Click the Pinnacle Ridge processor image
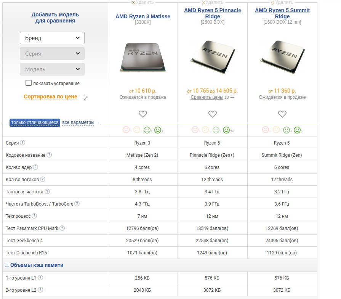 click(213, 57)
